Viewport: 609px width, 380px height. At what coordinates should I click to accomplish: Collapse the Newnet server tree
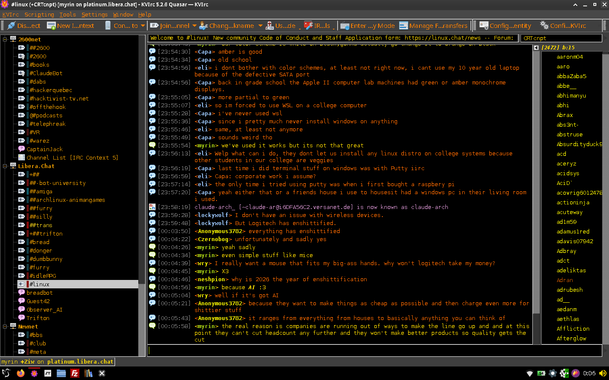click(5, 326)
